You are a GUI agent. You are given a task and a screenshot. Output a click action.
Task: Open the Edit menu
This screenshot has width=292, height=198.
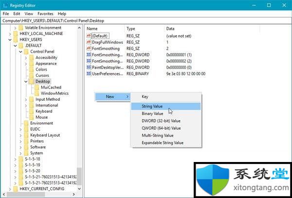click(x=17, y=14)
